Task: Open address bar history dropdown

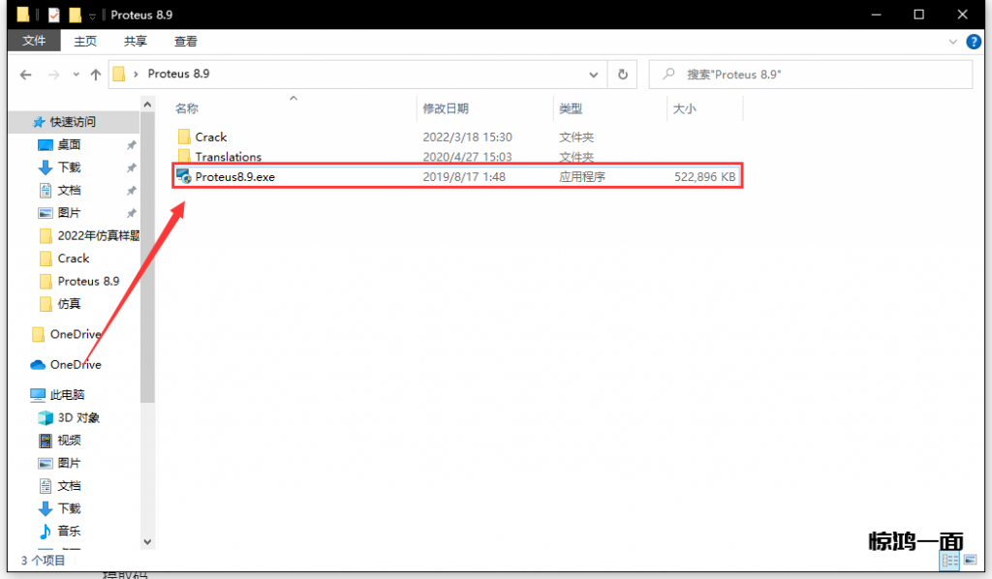Action: point(594,75)
